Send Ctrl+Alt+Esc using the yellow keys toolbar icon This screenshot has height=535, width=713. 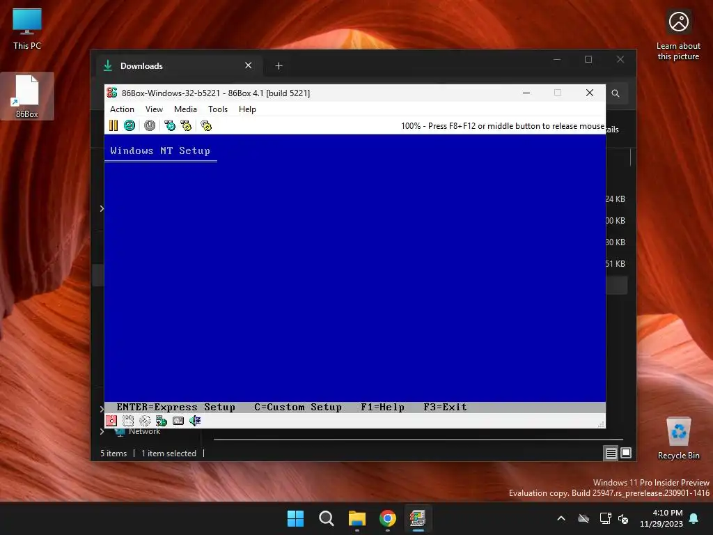186,125
